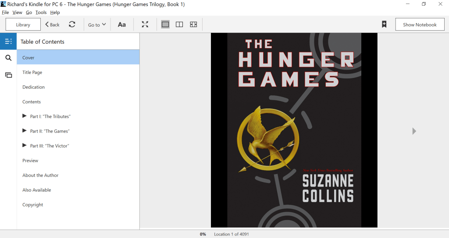Expand Part I: "The Tributes"
This screenshot has width=449, height=238.
[25, 116]
